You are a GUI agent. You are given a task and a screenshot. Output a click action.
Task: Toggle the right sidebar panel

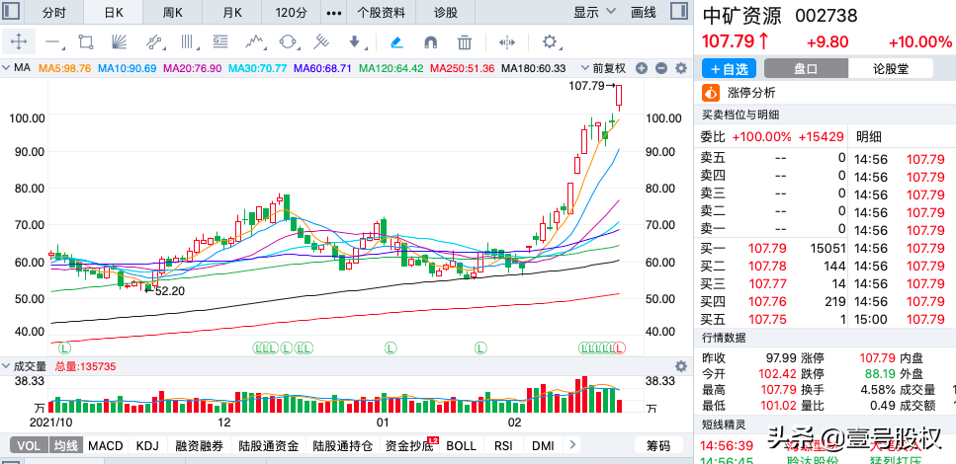point(677,13)
